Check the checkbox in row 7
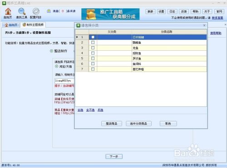The width and height of the screenshot is (227, 168). click(x=93, y=69)
